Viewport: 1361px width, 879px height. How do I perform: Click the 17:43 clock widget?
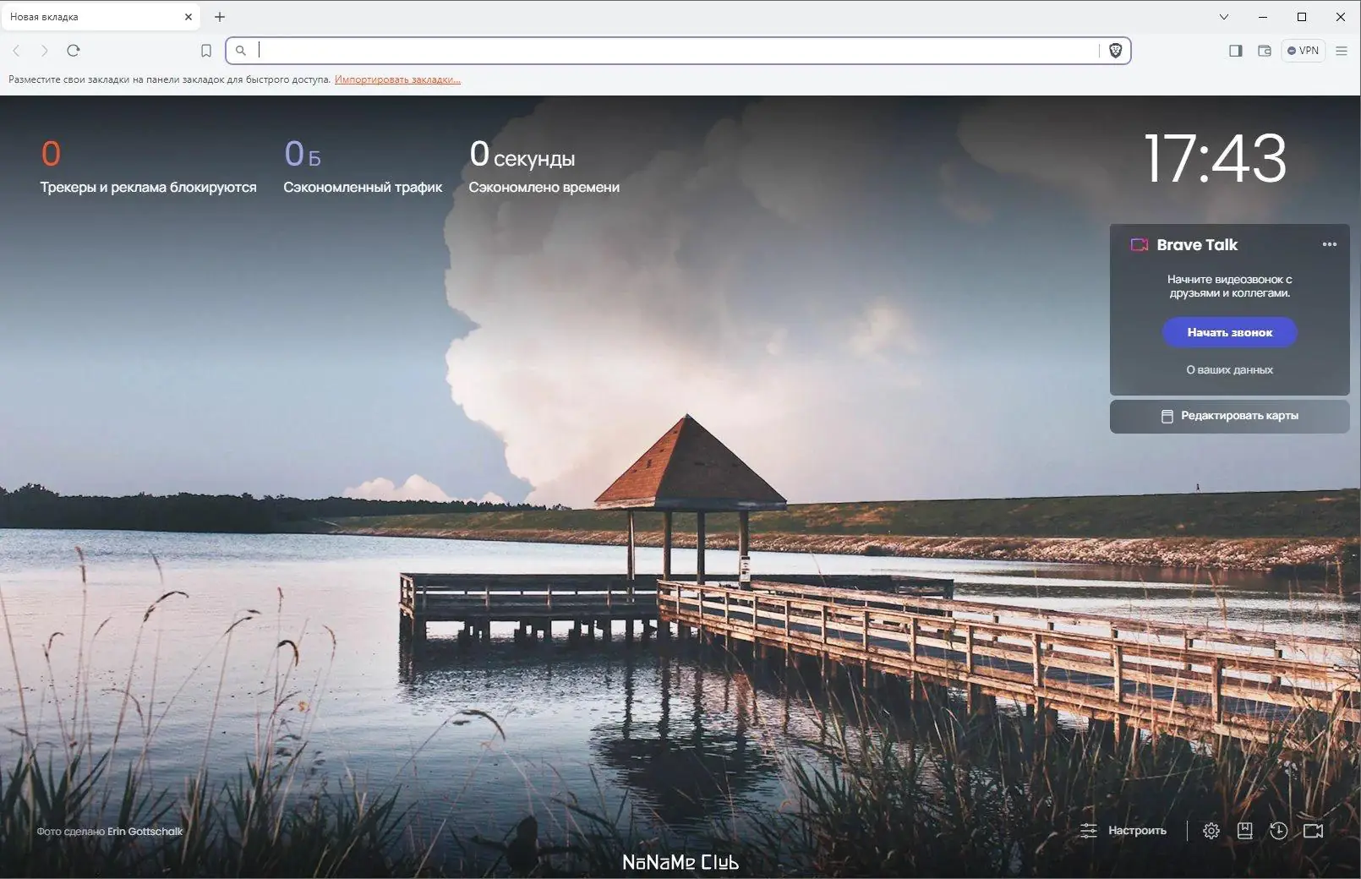(x=1215, y=158)
